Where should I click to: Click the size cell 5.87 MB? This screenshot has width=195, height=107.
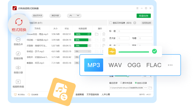pos(55,46)
